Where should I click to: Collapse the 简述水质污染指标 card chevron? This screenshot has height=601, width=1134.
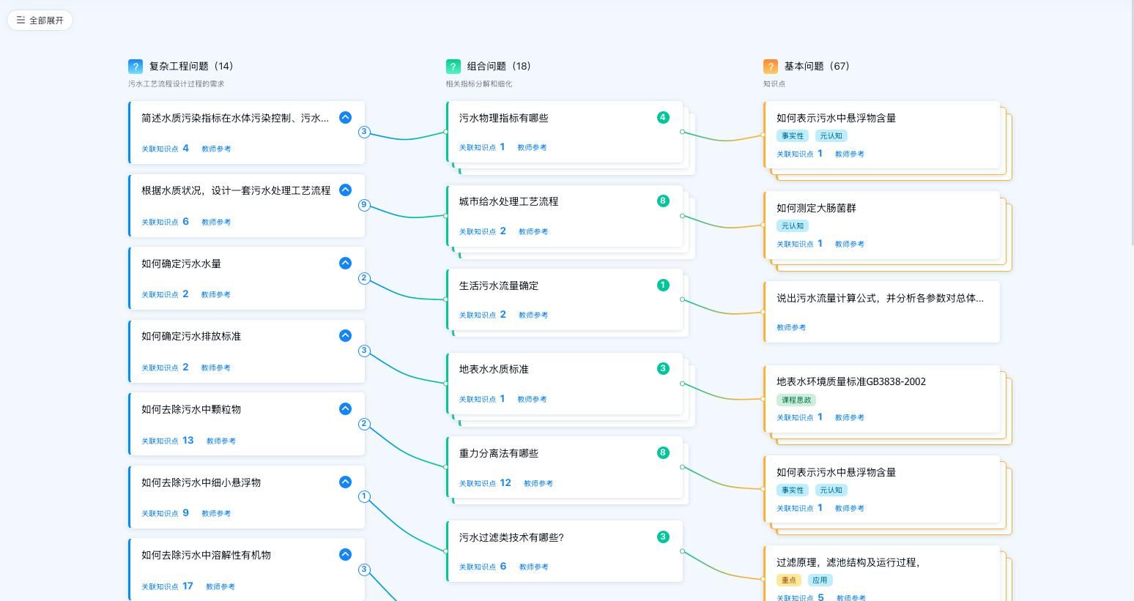(x=345, y=118)
